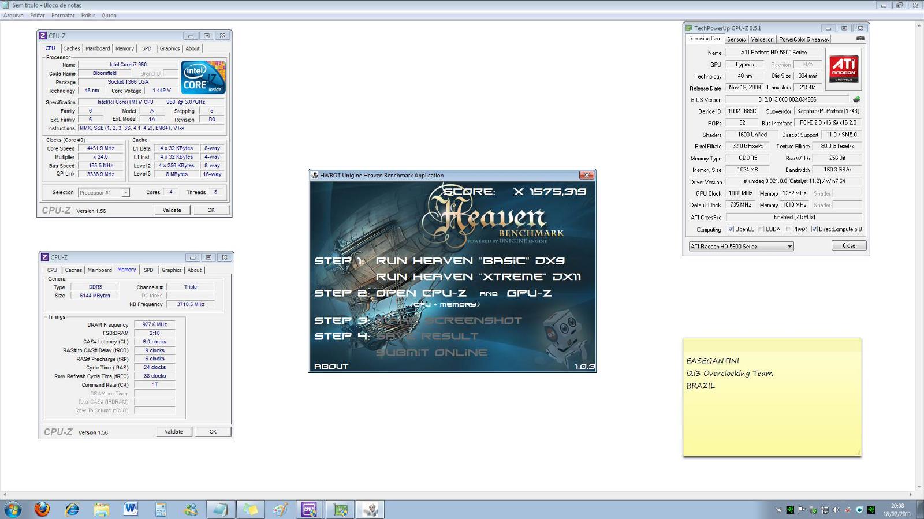The image size is (924, 519).
Task: Click the Razer tray icon next to clock
Action: [x=871, y=510]
